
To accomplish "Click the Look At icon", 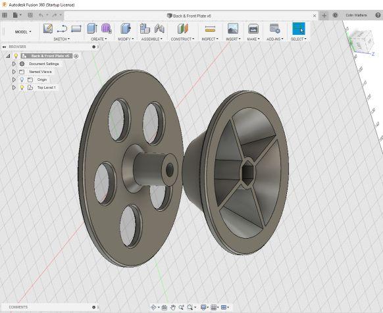I will click(165, 307).
